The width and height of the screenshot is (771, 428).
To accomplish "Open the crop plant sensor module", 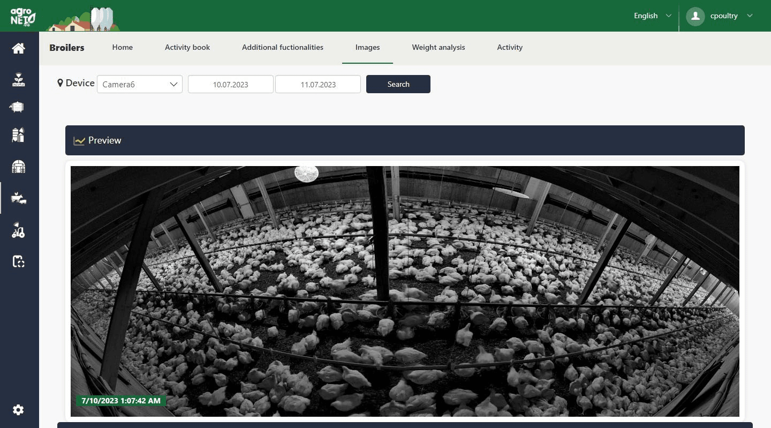I will 19,80.
